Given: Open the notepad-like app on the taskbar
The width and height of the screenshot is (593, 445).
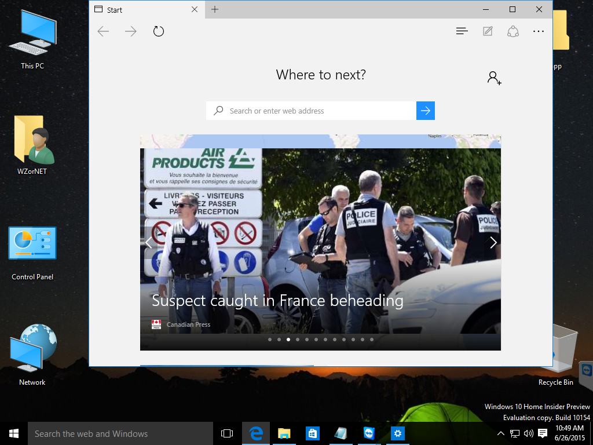Looking at the screenshot, I should (x=341, y=433).
